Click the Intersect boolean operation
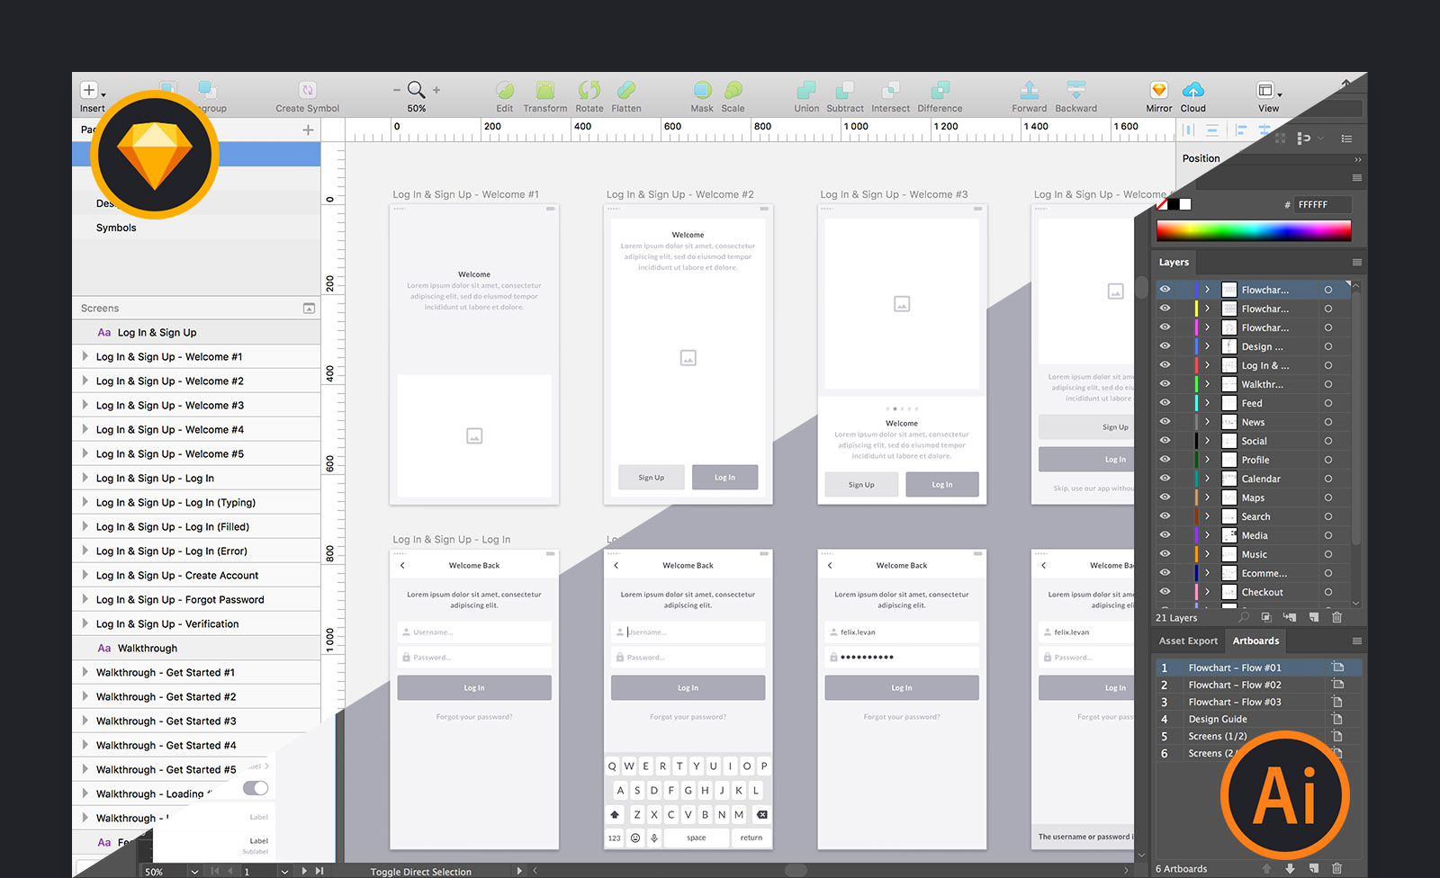This screenshot has height=878, width=1440. click(x=890, y=94)
